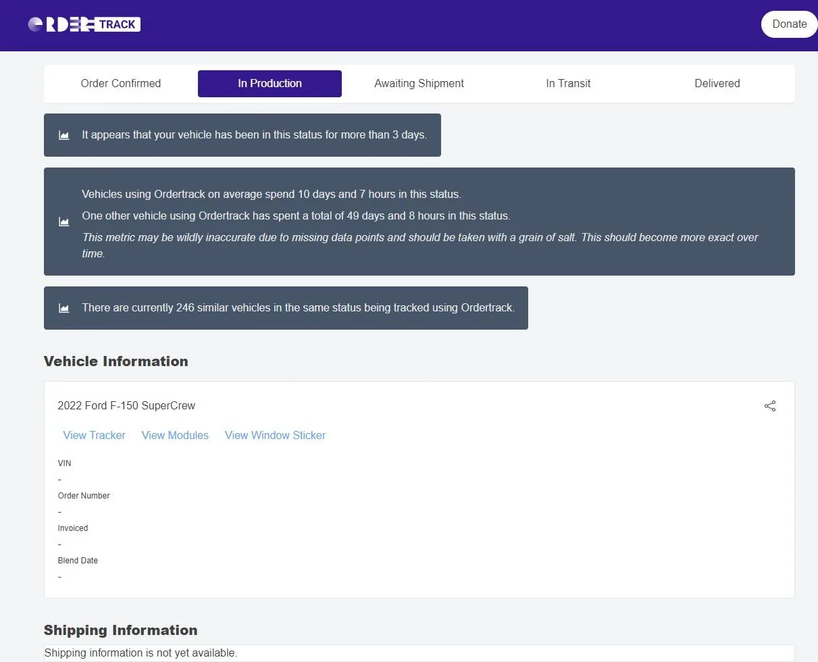Click the 2022 Ford F-150 SuperCrew title
This screenshot has height=662, width=818.
coord(126,406)
